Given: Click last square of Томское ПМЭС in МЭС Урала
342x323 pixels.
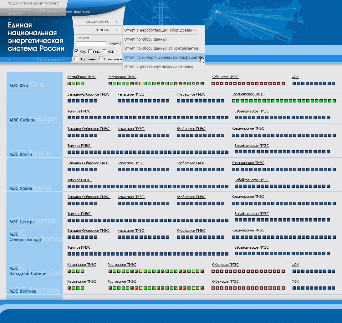Looking at the screenshot, I should (x=227, y=186).
